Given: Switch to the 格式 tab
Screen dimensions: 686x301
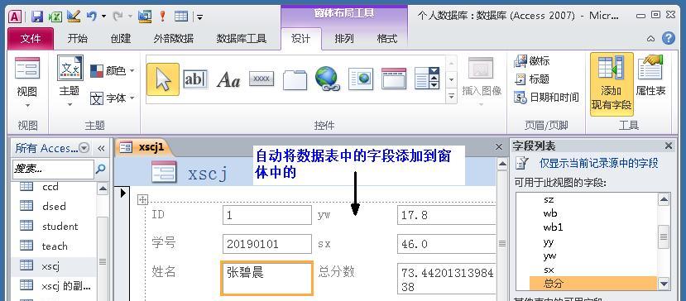Looking at the screenshot, I should [386, 39].
